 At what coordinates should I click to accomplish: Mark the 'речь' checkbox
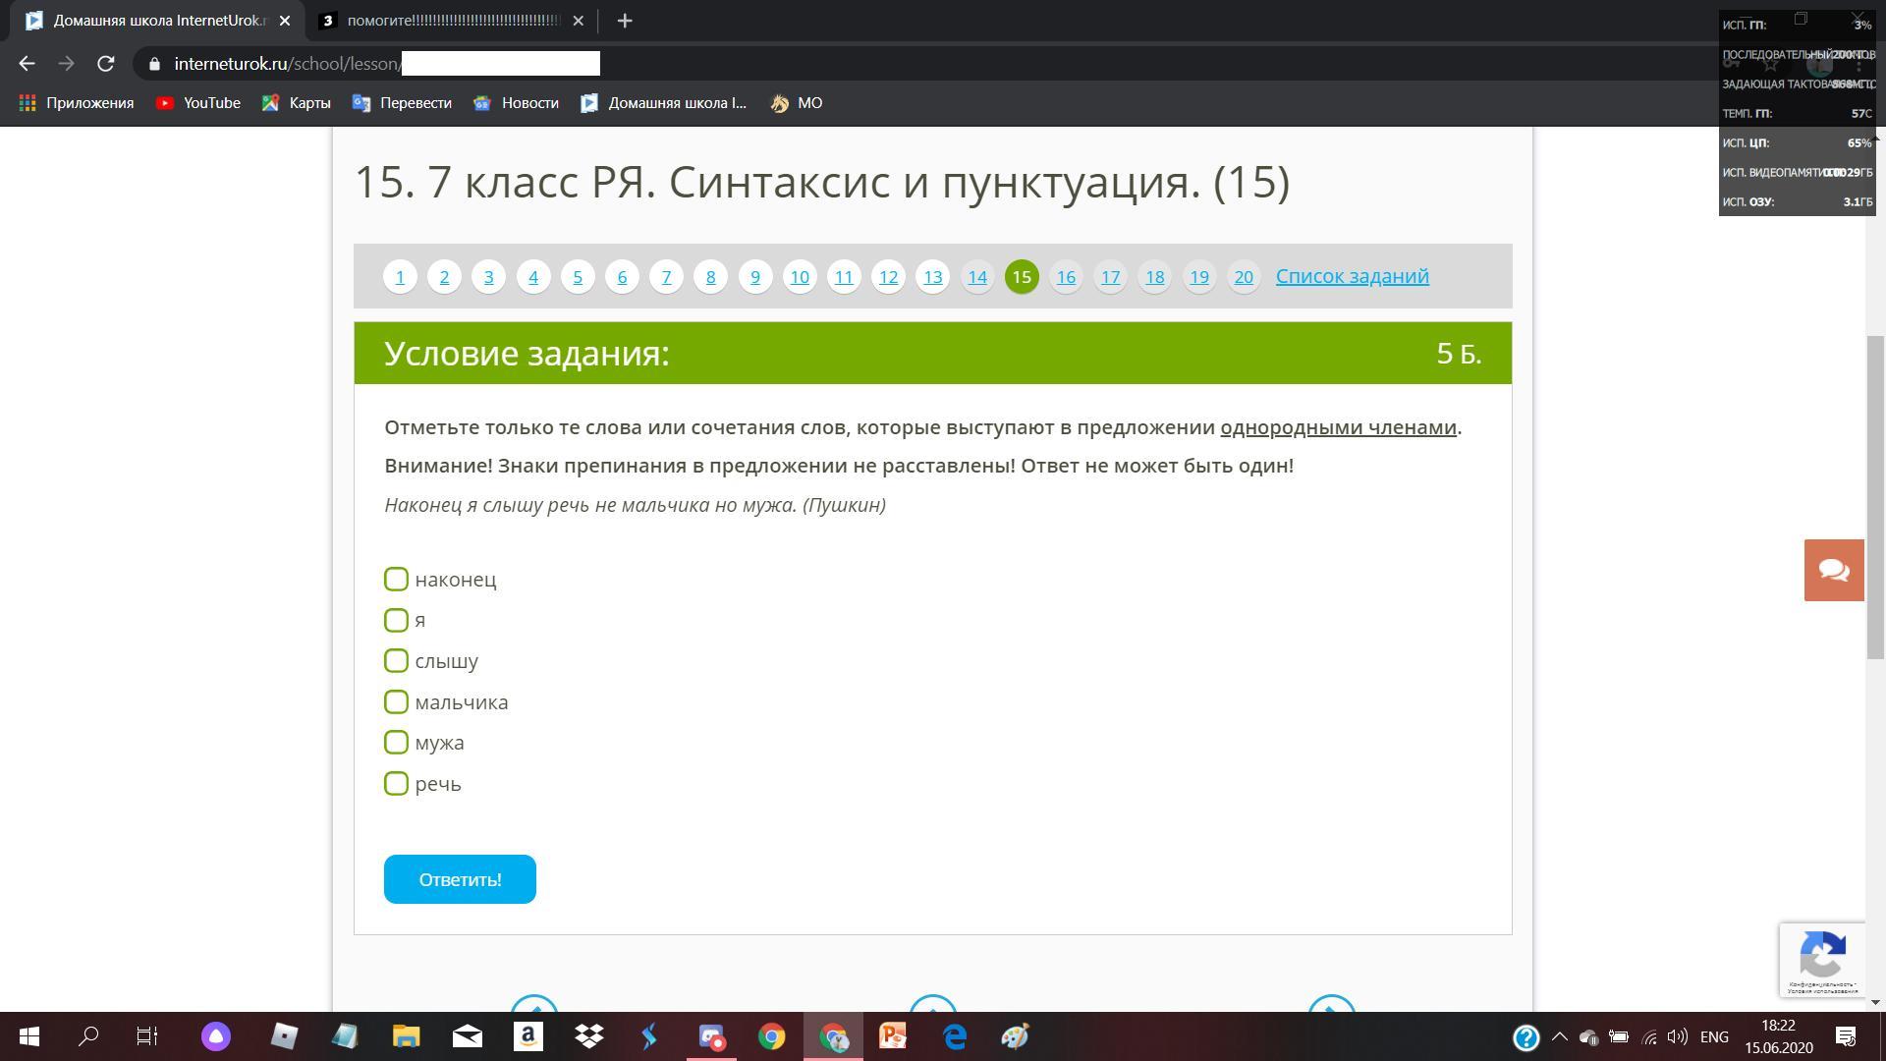point(396,784)
